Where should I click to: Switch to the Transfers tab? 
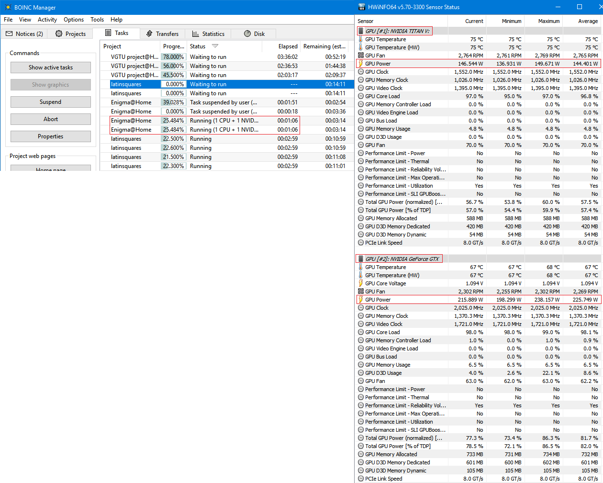163,34
